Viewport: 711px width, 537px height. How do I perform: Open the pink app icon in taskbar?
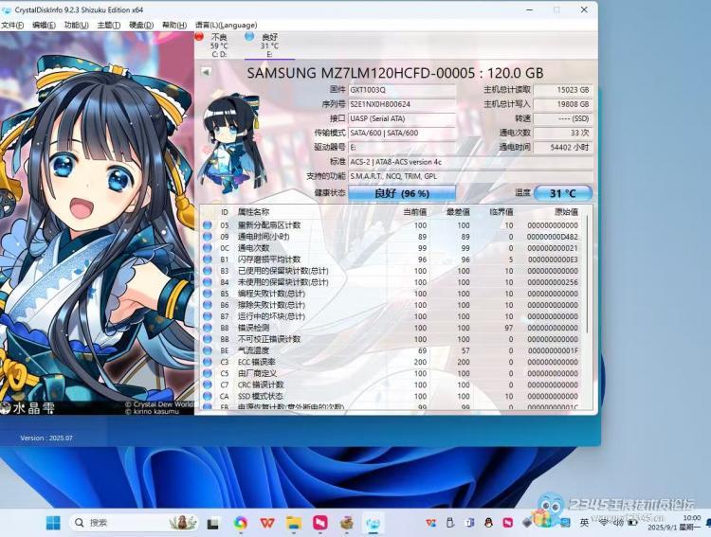[320, 523]
